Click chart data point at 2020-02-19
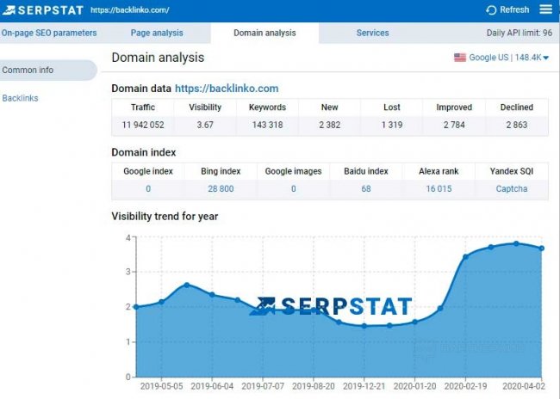 (465, 256)
